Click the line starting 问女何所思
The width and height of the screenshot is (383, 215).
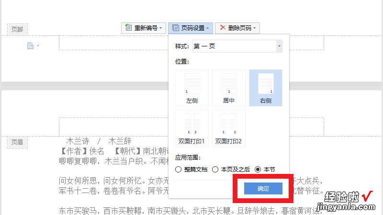coord(114,181)
